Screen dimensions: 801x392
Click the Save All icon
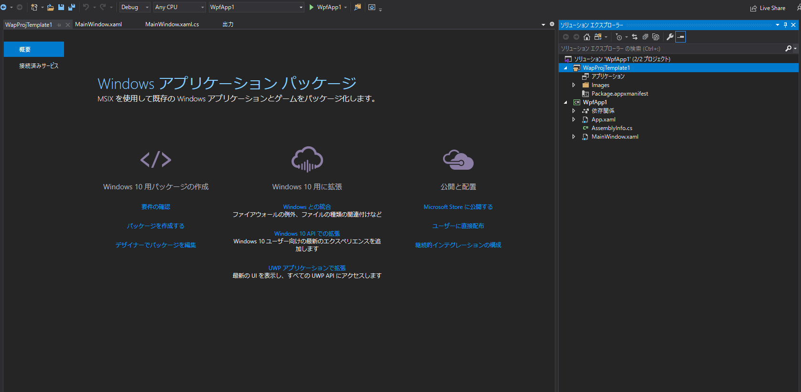[72, 7]
